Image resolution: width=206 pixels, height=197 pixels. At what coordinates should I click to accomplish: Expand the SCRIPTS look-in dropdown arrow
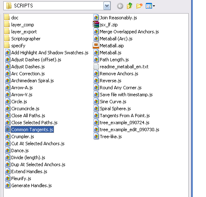(x=107, y=6)
